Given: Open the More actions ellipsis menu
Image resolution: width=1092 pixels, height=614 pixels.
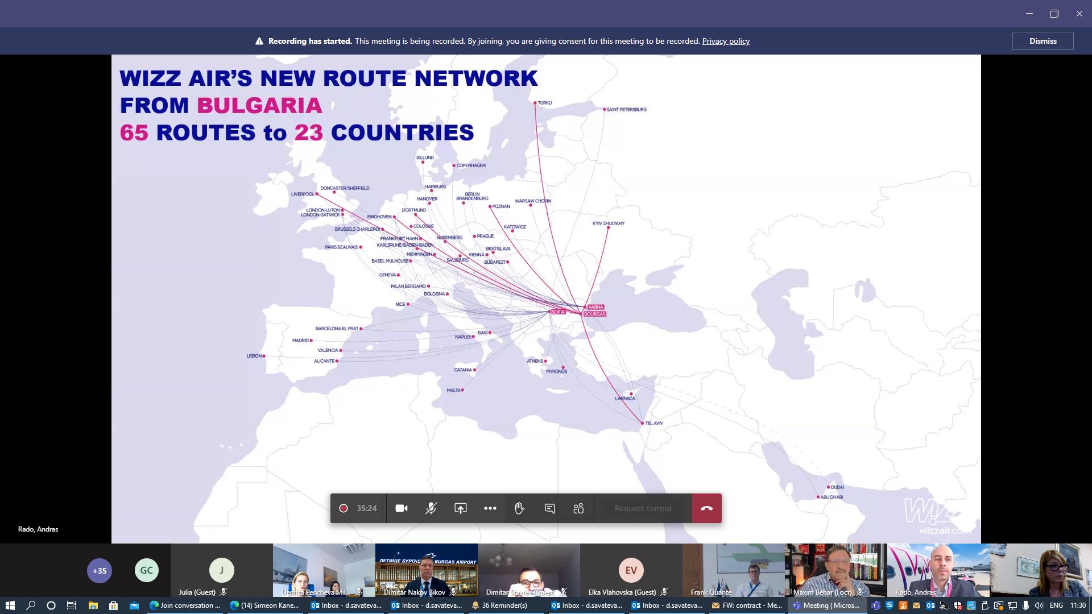Looking at the screenshot, I should [490, 508].
